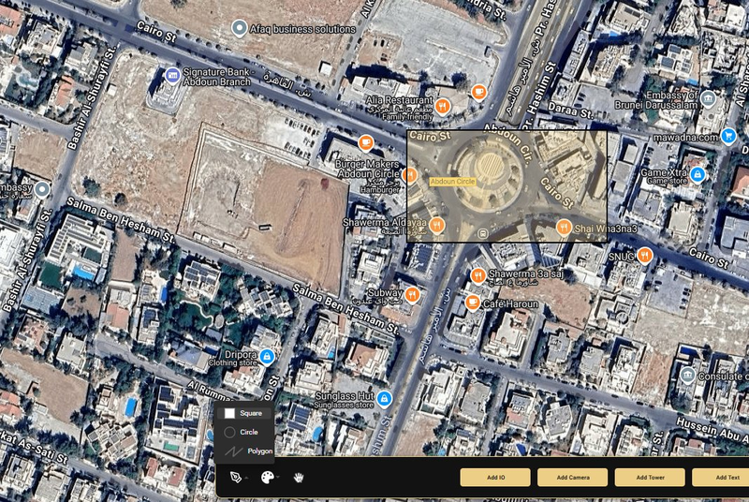Image resolution: width=749 pixels, height=502 pixels.
Task: Click the Add IO button
Action: pyautogui.click(x=495, y=477)
